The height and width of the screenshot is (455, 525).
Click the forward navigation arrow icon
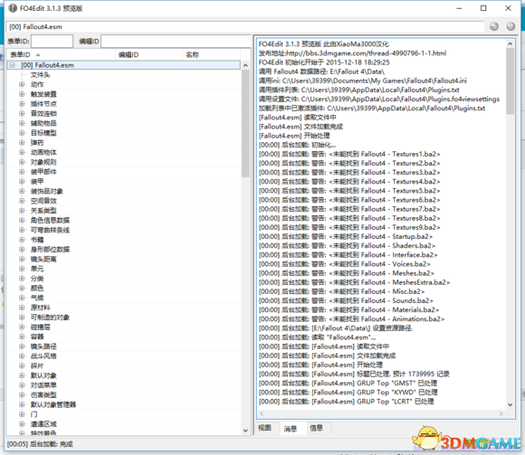(511, 26)
